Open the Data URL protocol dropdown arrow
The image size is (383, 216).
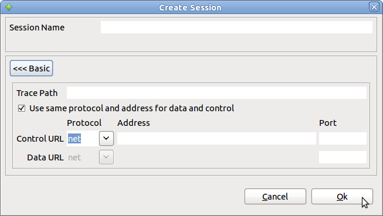point(106,157)
